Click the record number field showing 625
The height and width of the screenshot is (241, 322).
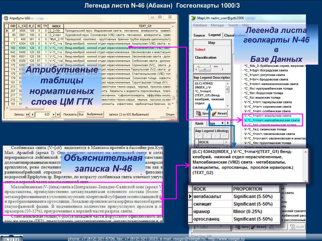(x=43, y=114)
